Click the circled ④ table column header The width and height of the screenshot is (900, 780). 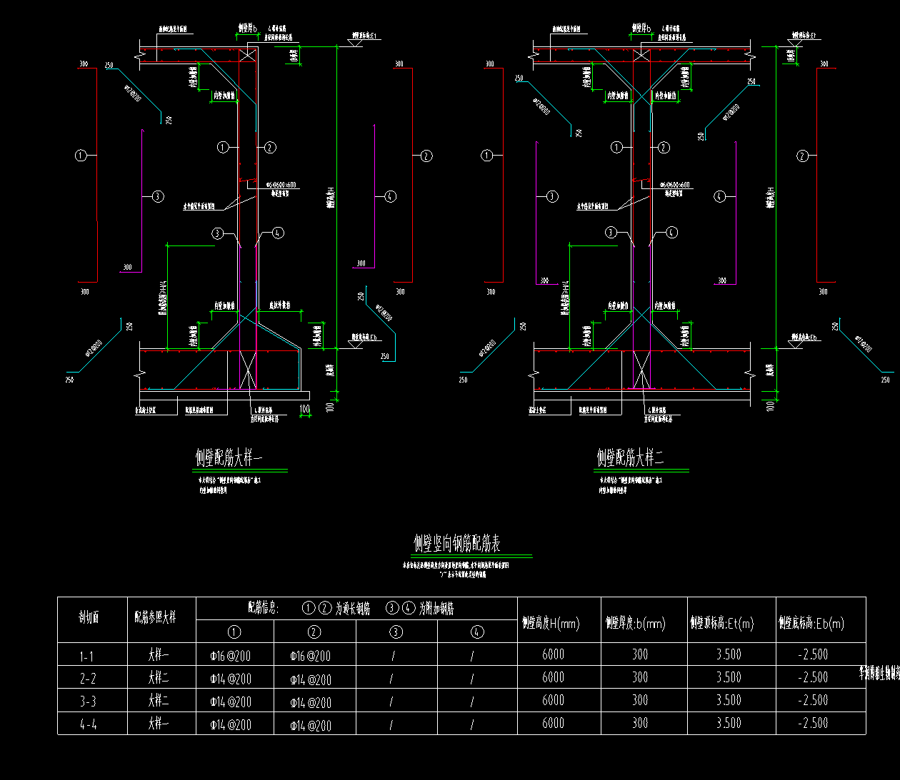coord(477,632)
